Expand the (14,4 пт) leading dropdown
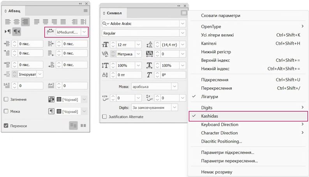Image resolution: width=309 pixels, height=177 pixels. click(x=183, y=45)
